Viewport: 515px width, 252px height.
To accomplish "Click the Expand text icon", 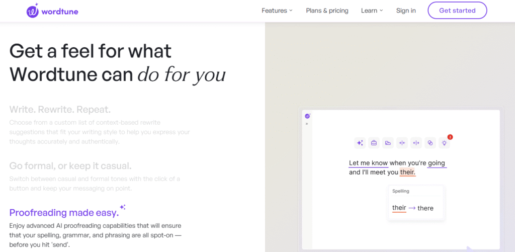I will click(x=416, y=143).
